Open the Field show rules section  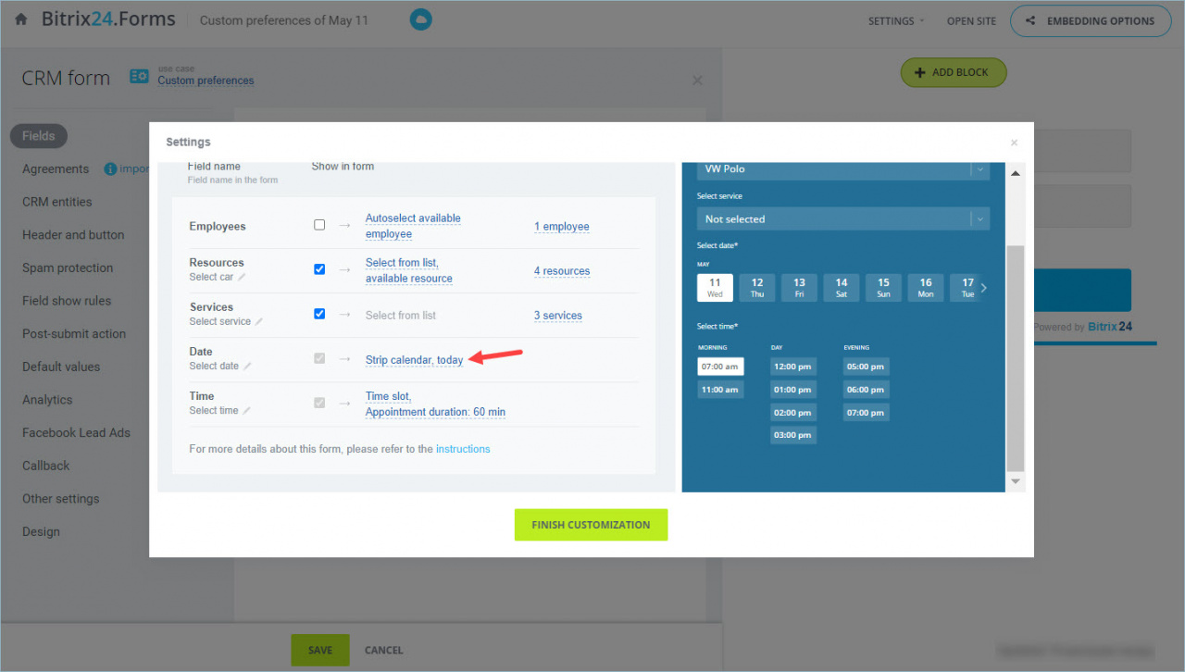pos(67,301)
